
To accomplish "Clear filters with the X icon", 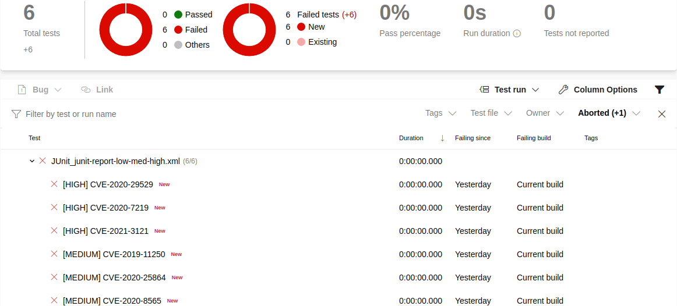I will pyautogui.click(x=662, y=114).
